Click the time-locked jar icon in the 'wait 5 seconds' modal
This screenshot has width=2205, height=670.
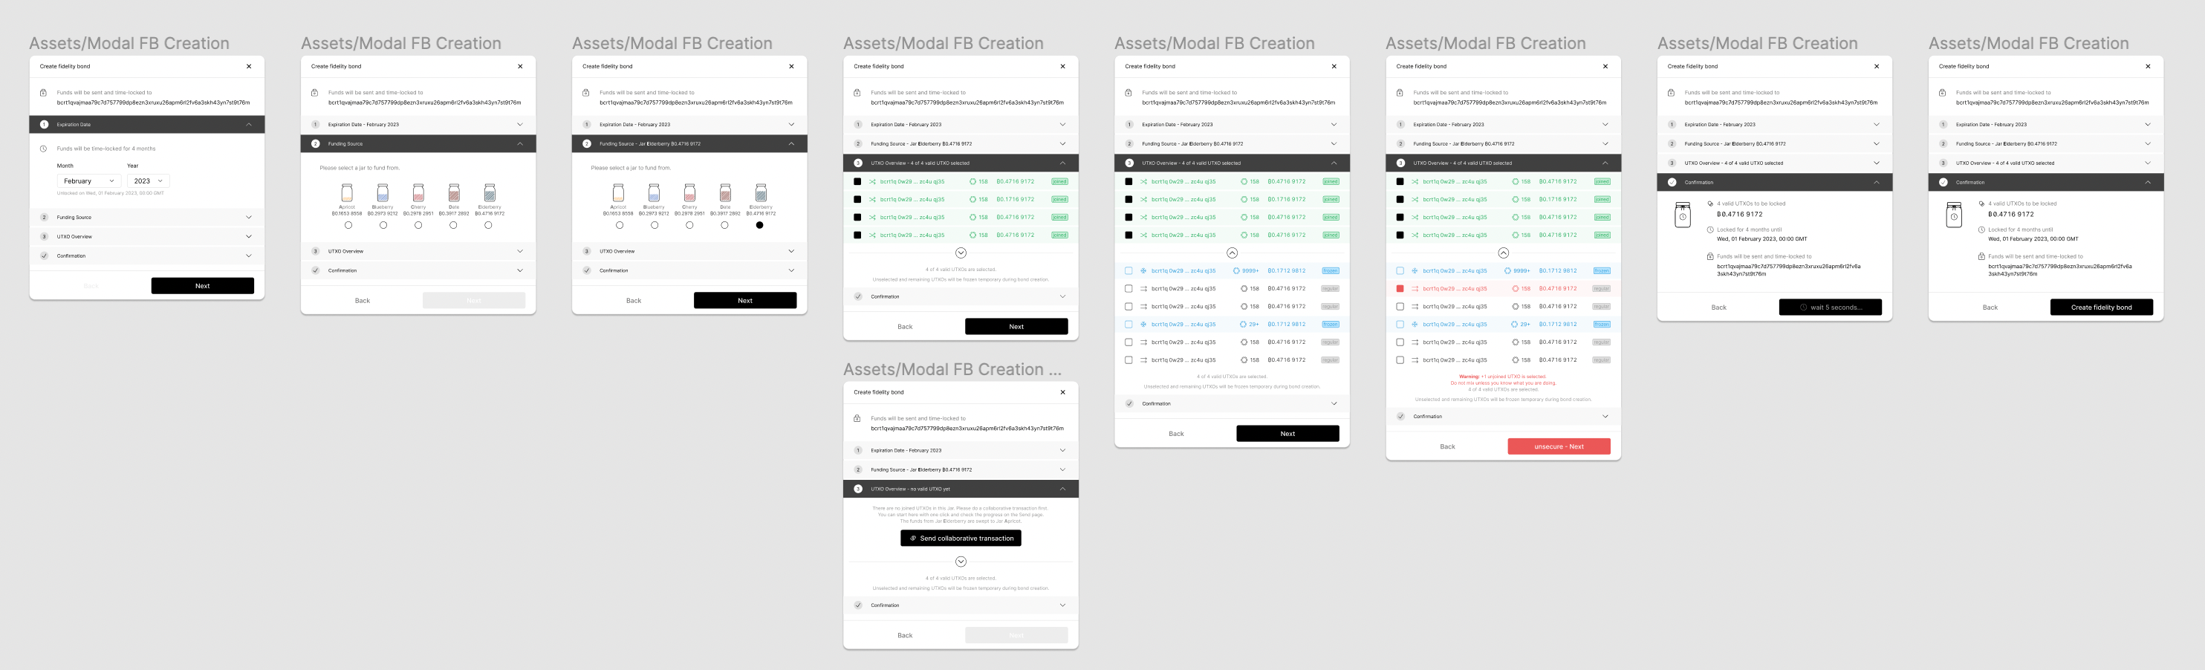click(1683, 215)
